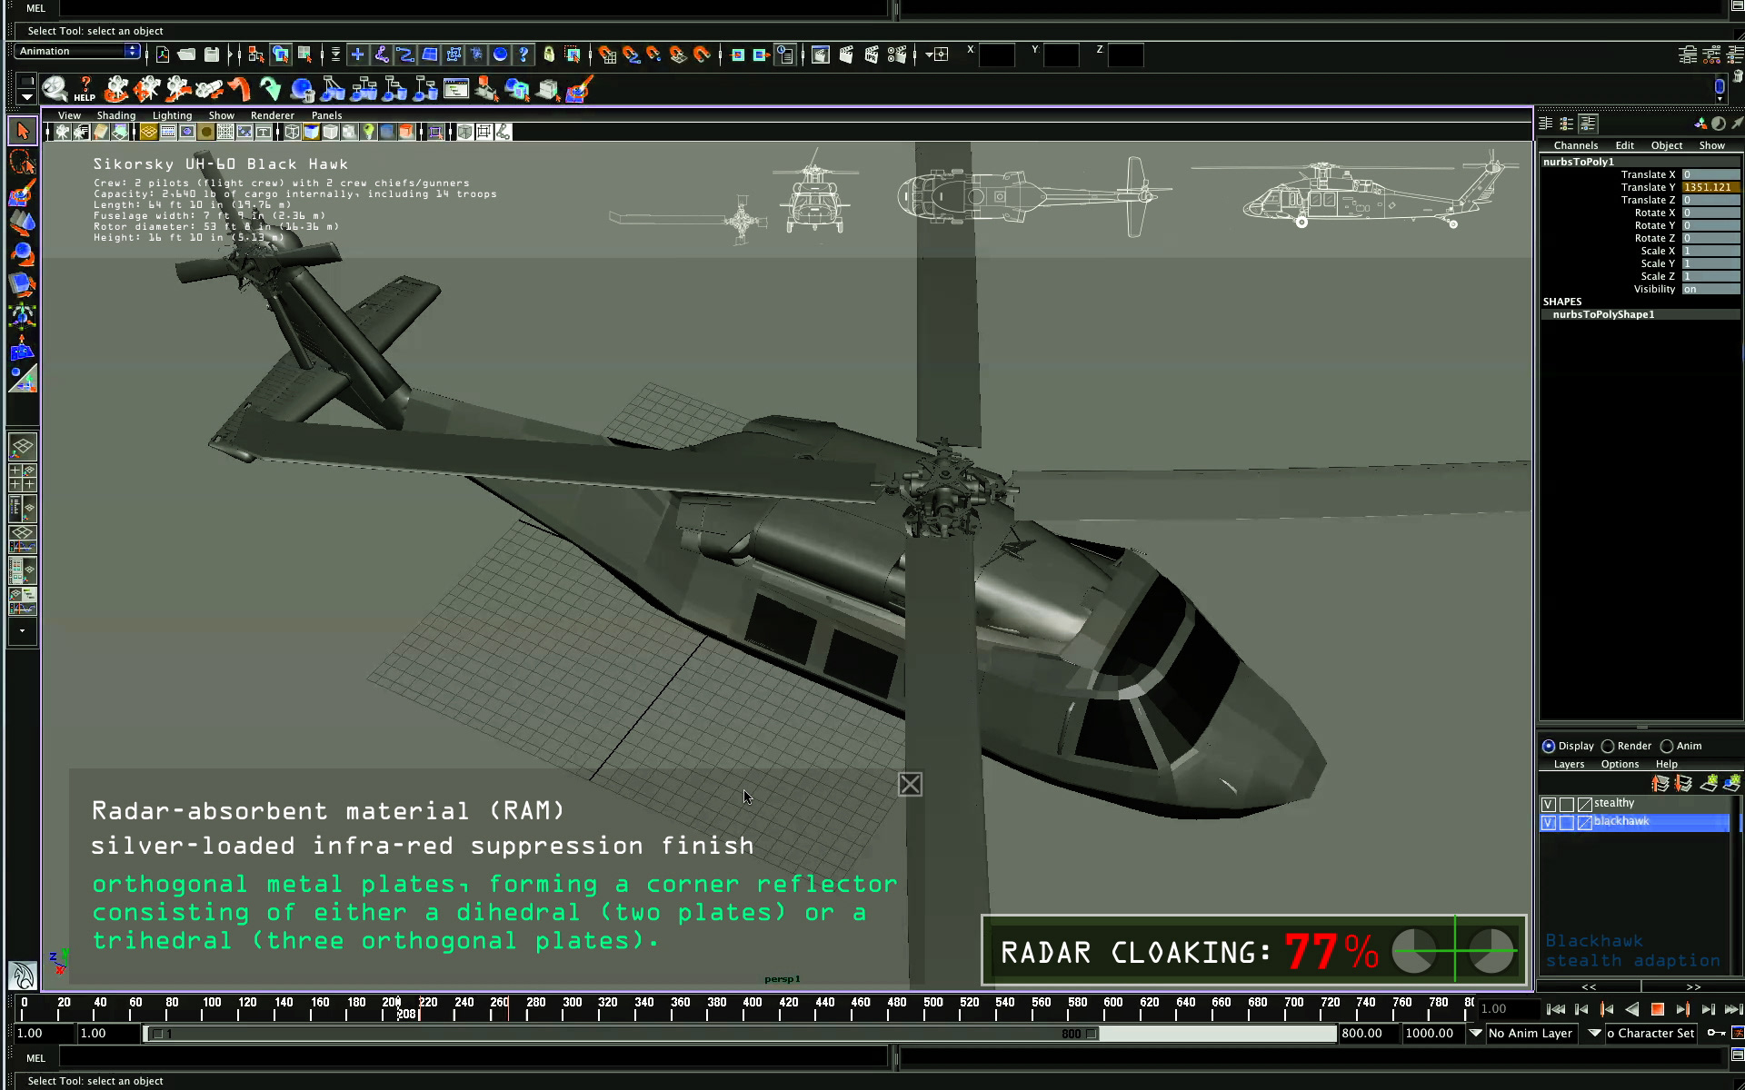Close the info overlay X box
Screen dimensions: 1745x1090
click(910, 785)
